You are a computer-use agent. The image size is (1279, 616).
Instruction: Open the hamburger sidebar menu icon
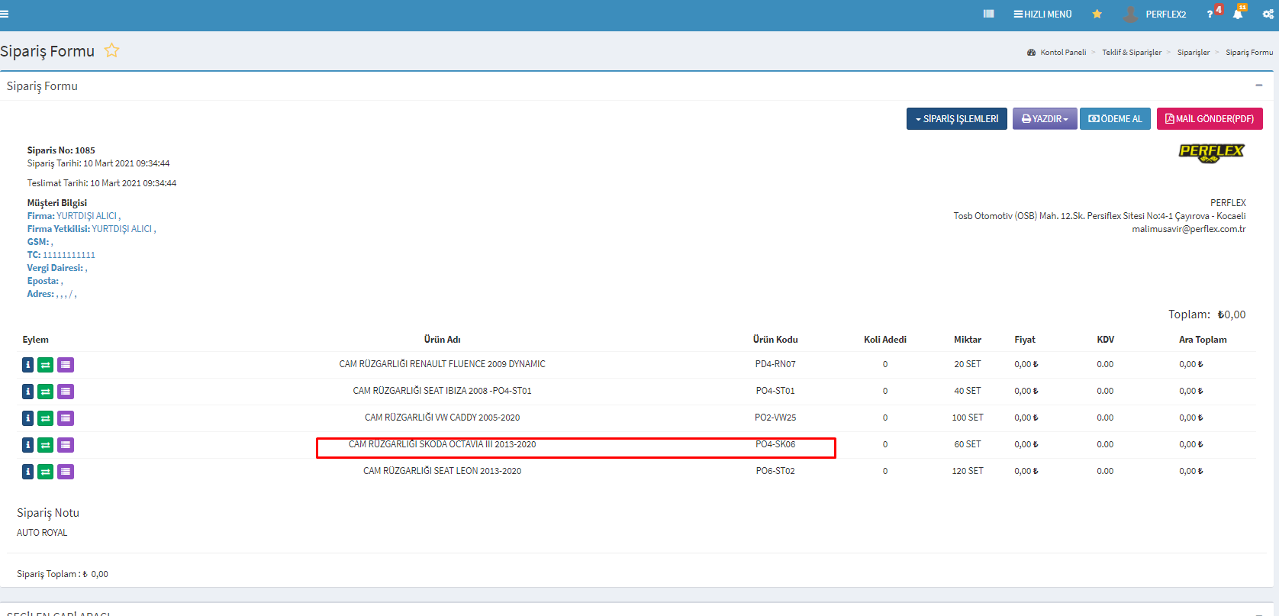click(x=5, y=14)
